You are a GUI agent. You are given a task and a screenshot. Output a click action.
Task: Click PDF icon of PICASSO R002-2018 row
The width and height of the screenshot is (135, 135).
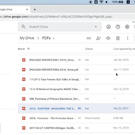click(24, 70)
